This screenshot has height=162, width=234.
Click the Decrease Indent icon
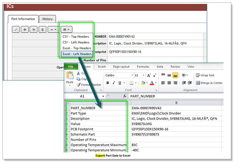click(184, 83)
